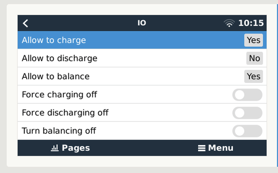This screenshot has height=173, width=278.
Task: Click the Wi-Fi signal status icon
Action: pyautogui.click(x=229, y=23)
